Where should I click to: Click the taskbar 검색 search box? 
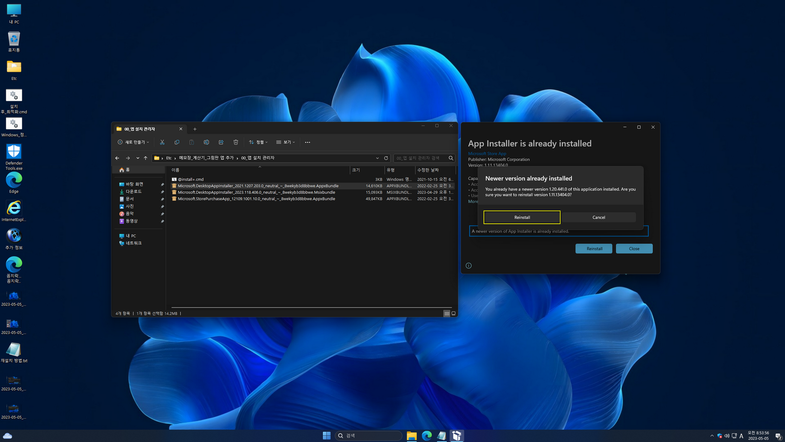[x=368, y=435]
